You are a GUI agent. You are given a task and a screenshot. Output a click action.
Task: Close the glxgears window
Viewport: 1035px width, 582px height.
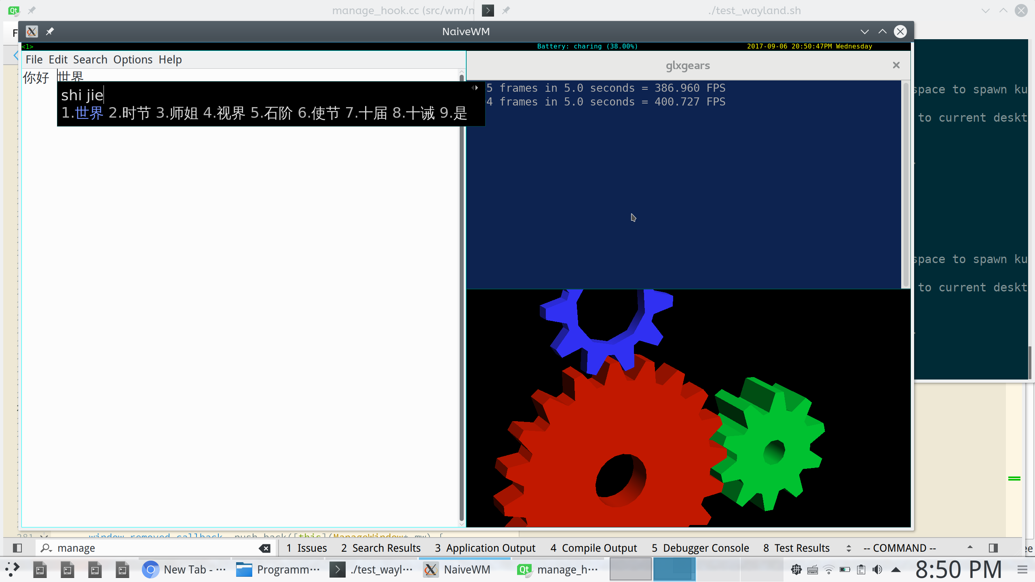coord(896,65)
